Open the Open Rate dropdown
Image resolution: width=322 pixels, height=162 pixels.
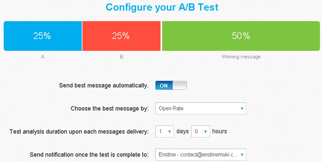(x=201, y=108)
